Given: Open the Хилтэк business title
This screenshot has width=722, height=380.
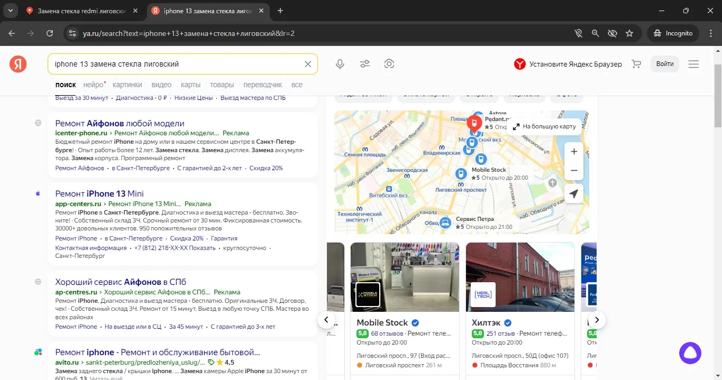Looking at the screenshot, I should (x=487, y=323).
